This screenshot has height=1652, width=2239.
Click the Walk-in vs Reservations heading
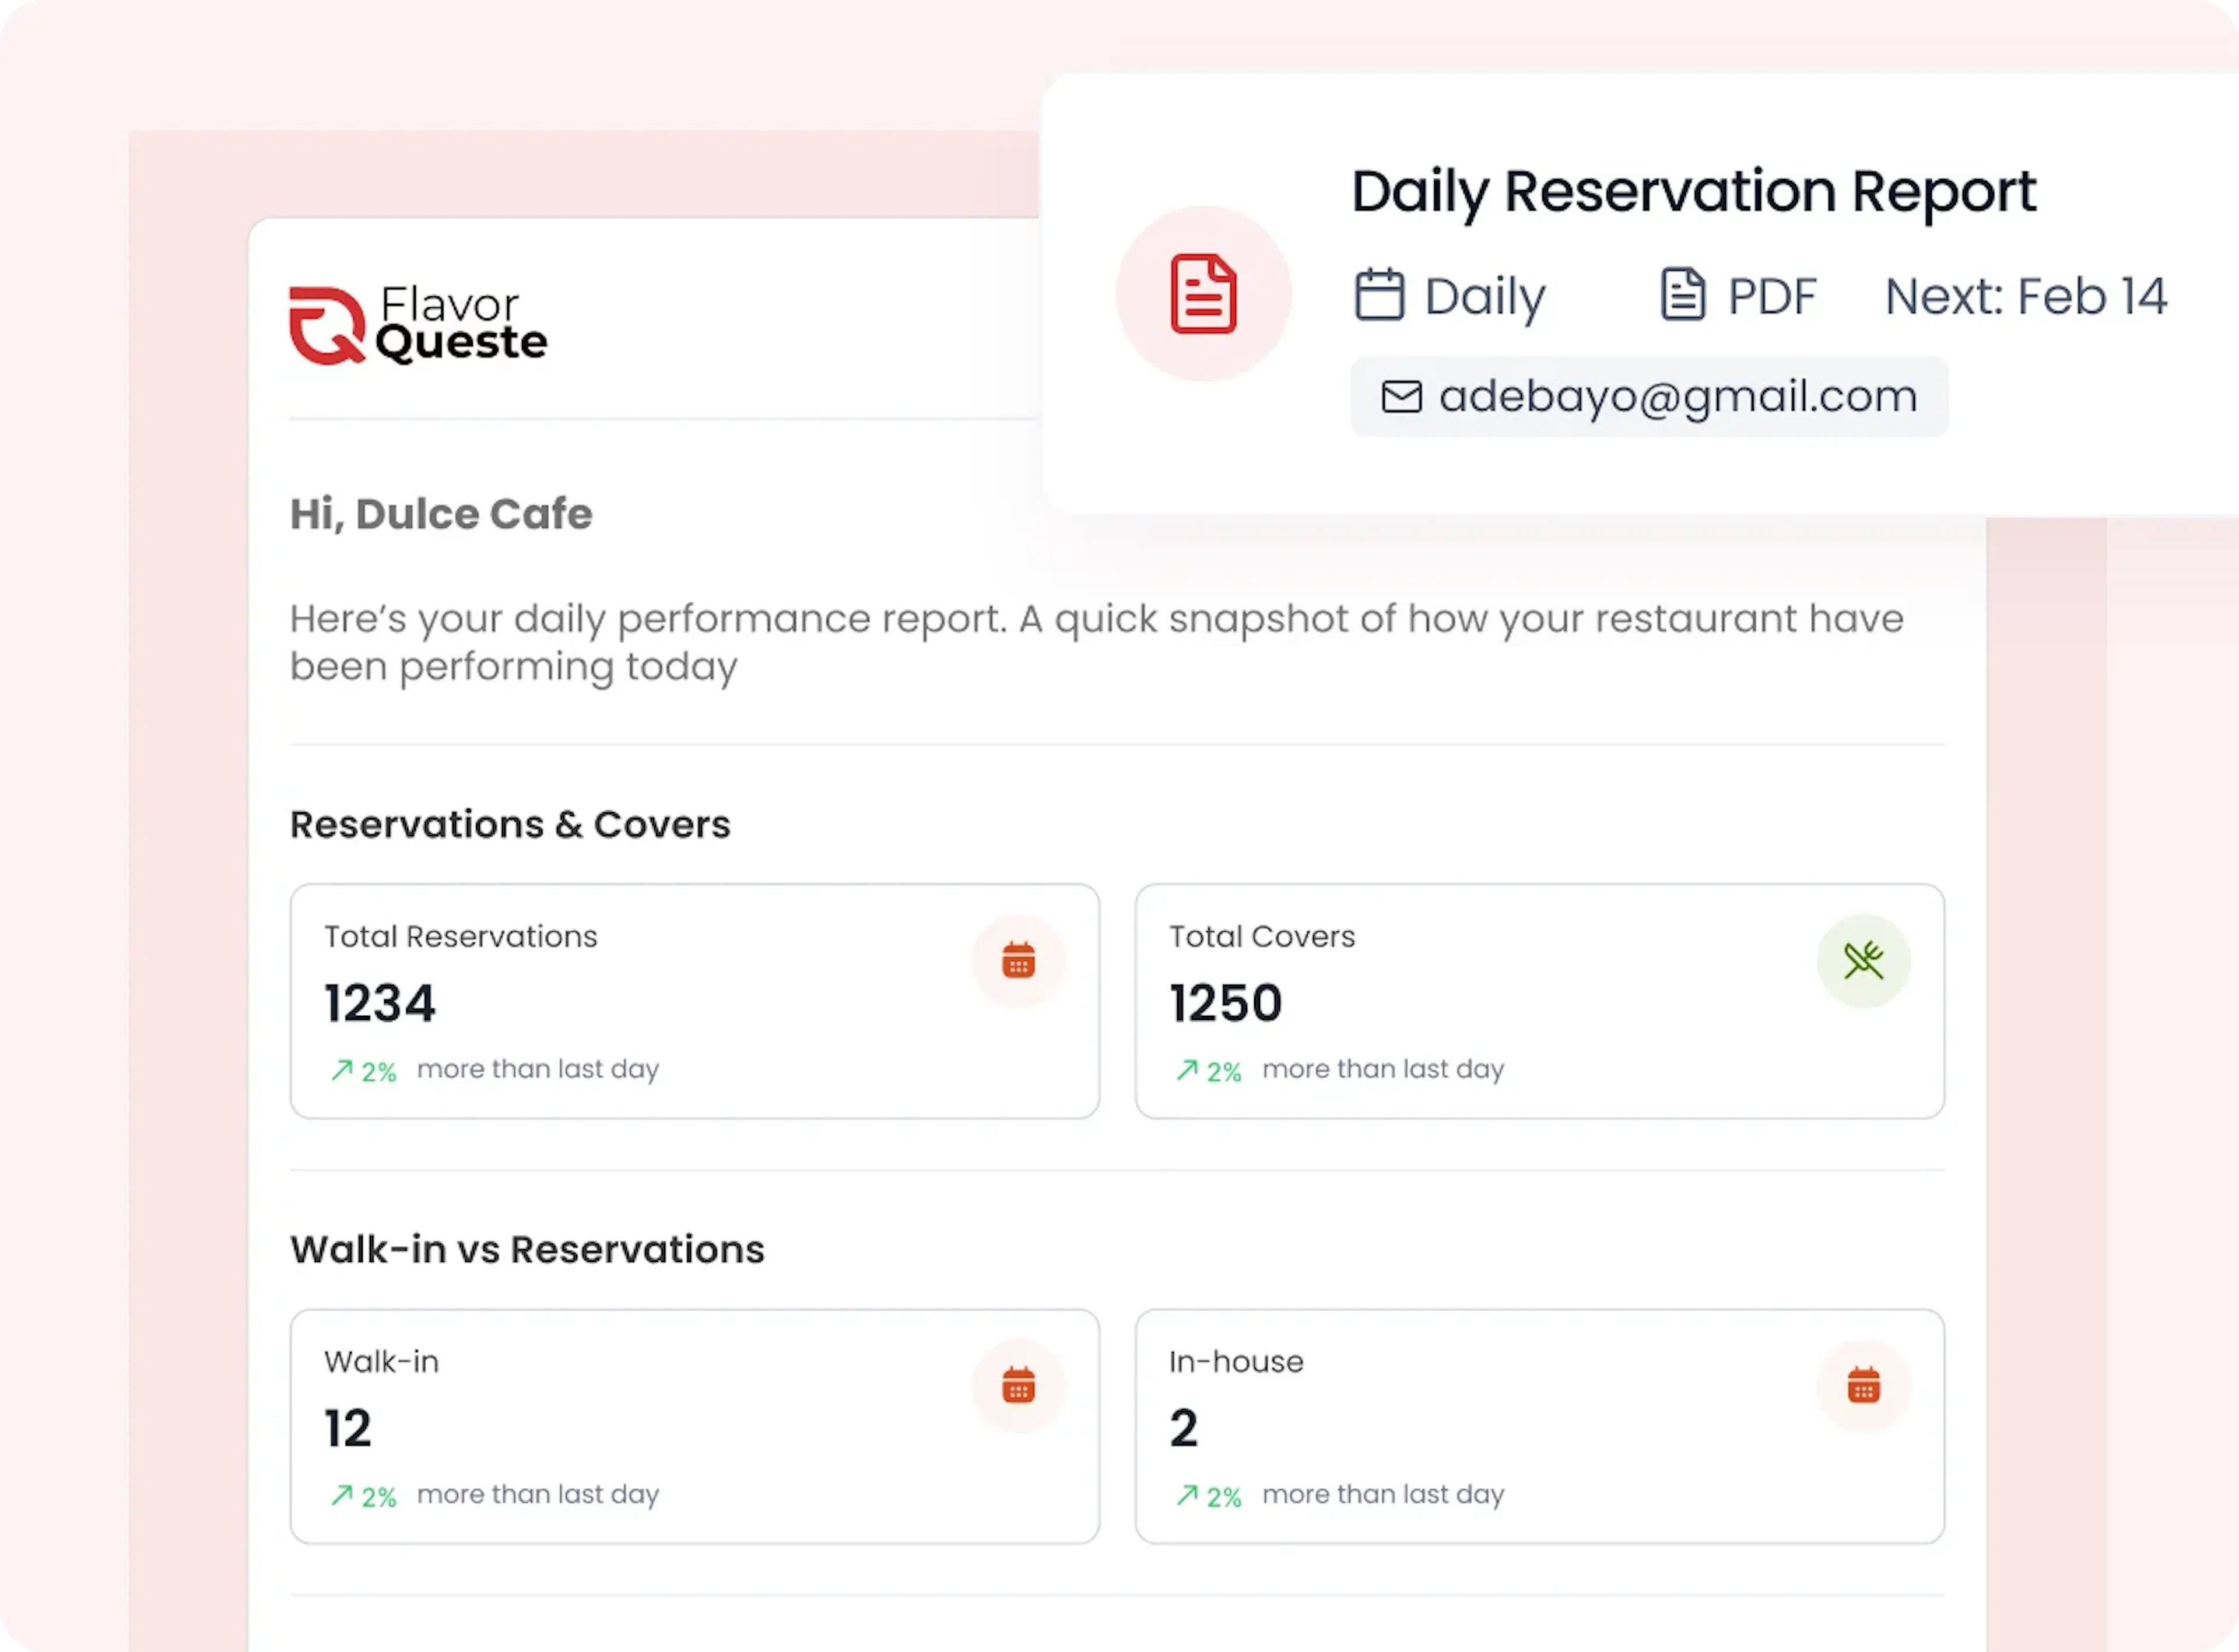click(x=527, y=1250)
